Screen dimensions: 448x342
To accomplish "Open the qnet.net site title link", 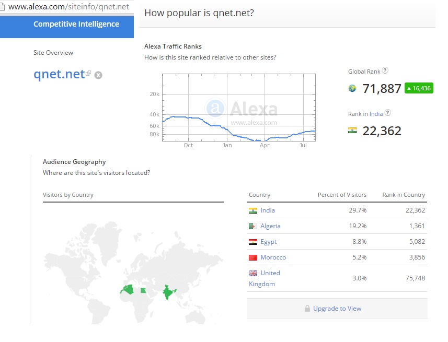I will click(59, 74).
